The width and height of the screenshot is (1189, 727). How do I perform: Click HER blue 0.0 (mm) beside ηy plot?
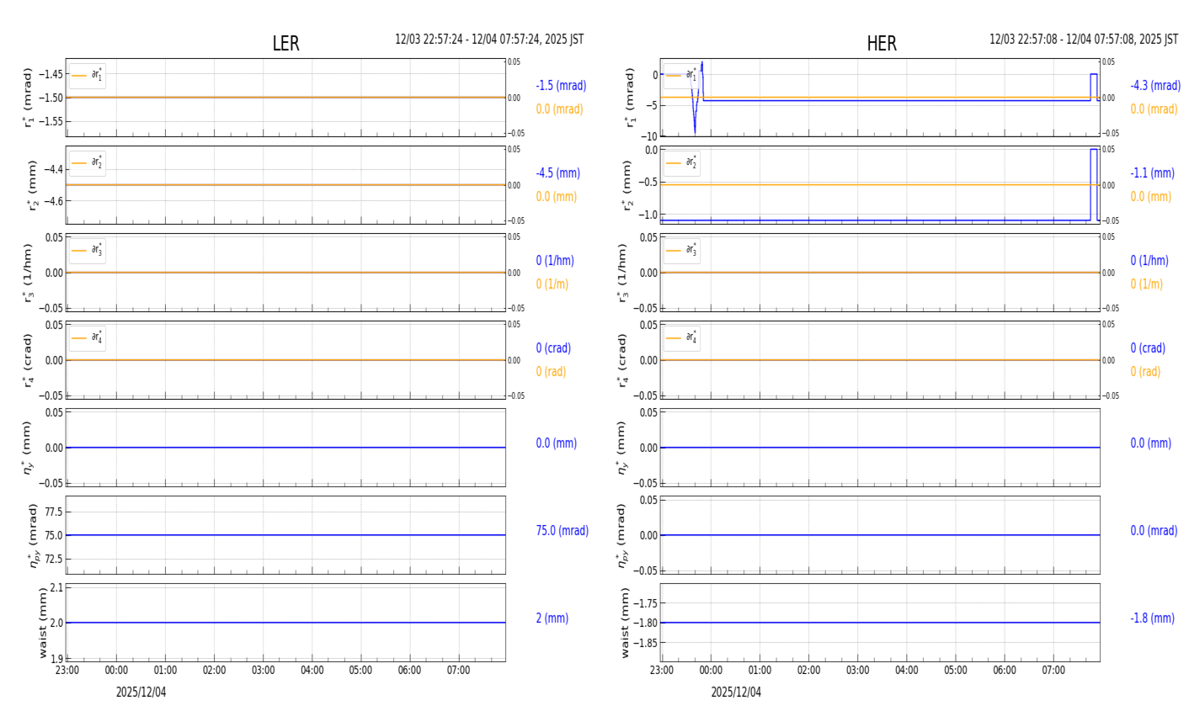(x=1150, y=443)
